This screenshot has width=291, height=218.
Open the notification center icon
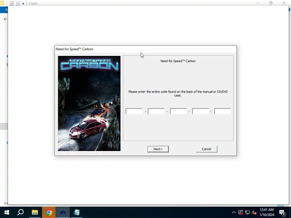click(282, 212)
